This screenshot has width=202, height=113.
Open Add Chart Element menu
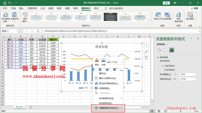pyautogui.click(x=6, y=17)
